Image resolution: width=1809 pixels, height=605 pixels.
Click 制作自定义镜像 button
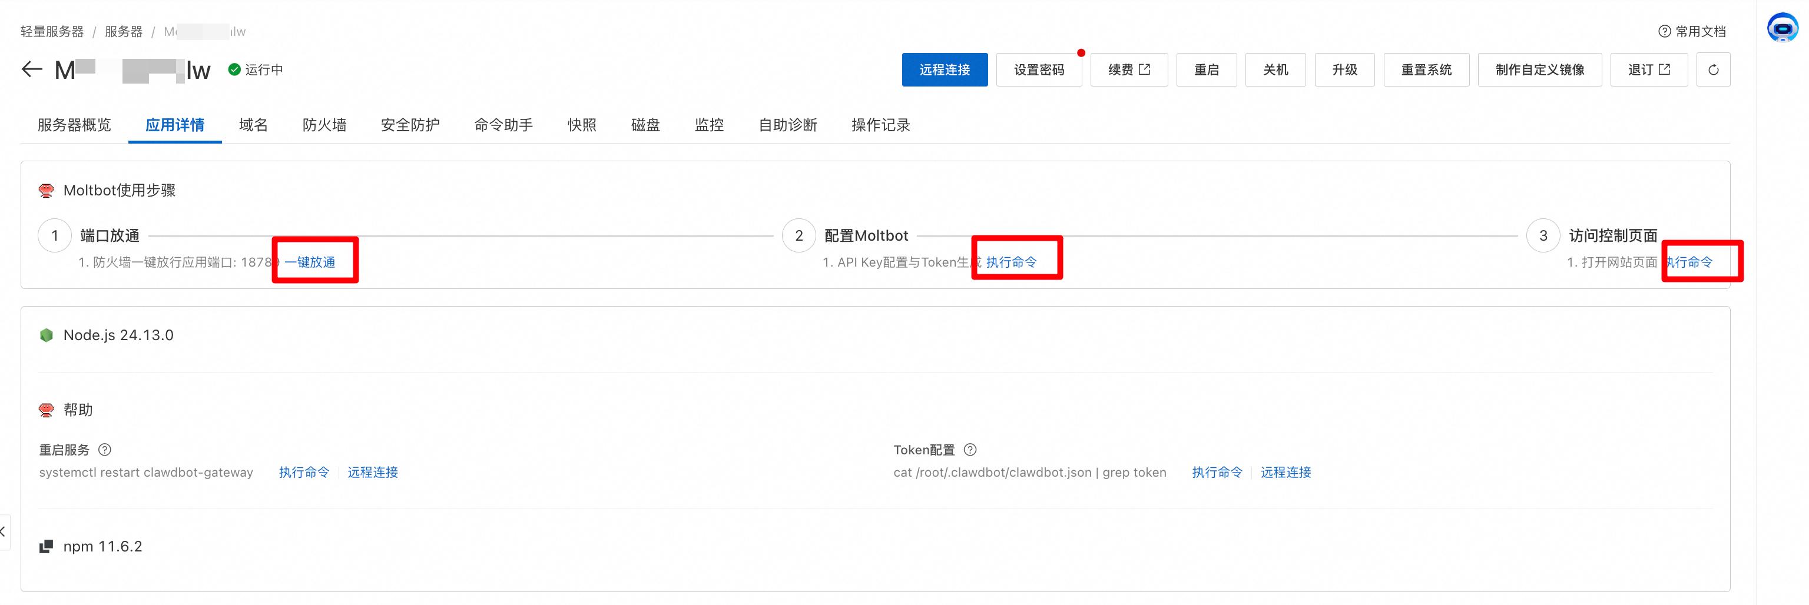tap(1539, 69)
